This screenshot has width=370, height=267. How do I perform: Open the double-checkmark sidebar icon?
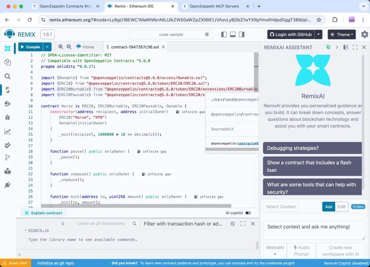tap(8, 145)
